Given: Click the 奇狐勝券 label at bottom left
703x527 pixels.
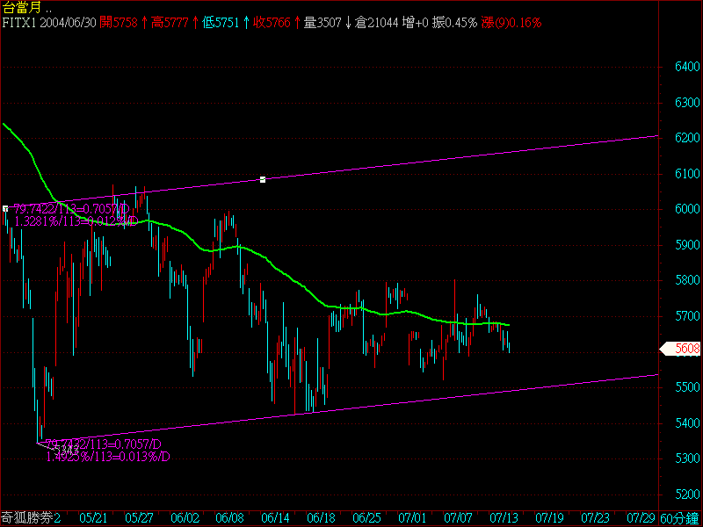Looking at the screenshot, I should (31, 518).
